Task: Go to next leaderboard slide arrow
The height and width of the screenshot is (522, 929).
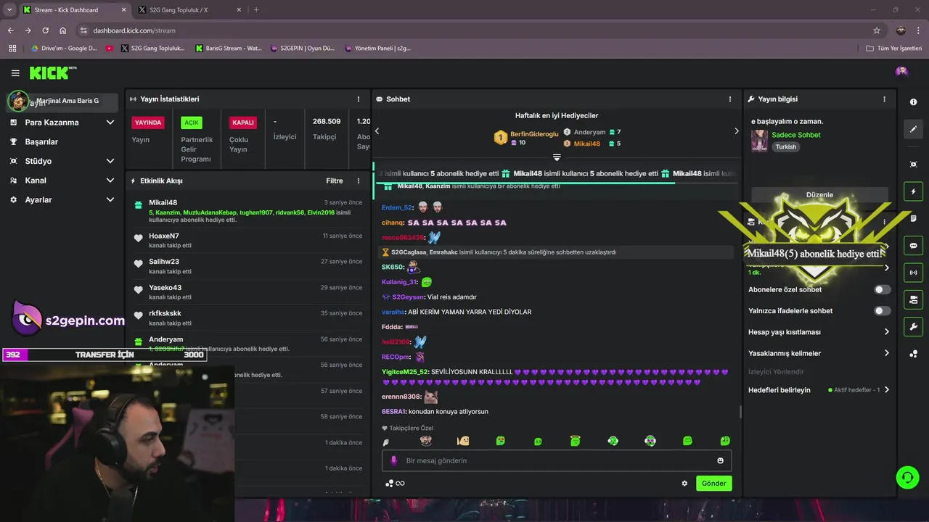Action: (x=736, y=131)
